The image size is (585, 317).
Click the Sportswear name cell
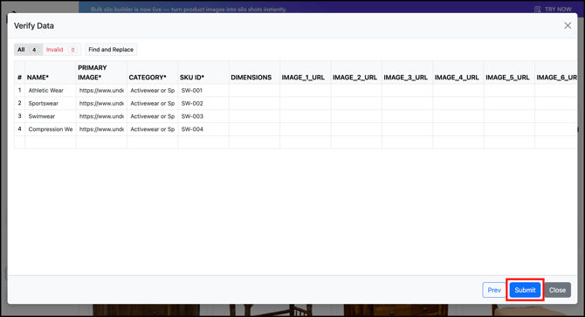pyautogui.click(x=51, y=103)
